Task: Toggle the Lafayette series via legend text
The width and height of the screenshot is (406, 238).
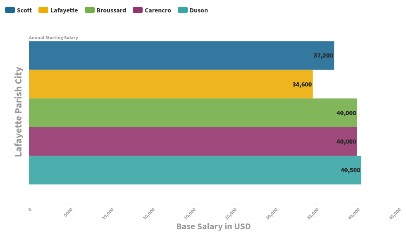Action: coord(64,10)
